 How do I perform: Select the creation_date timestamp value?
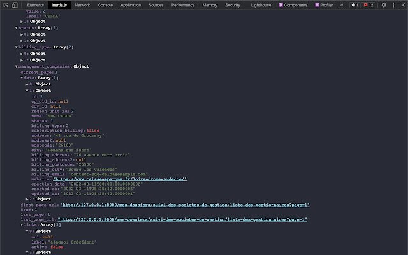[x=106, y=184]
